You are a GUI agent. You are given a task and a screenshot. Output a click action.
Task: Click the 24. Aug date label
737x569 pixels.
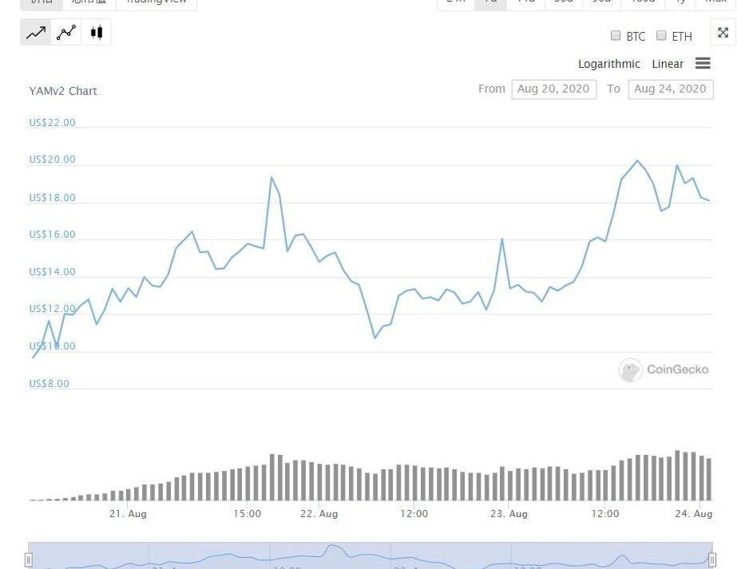[694, 514]
